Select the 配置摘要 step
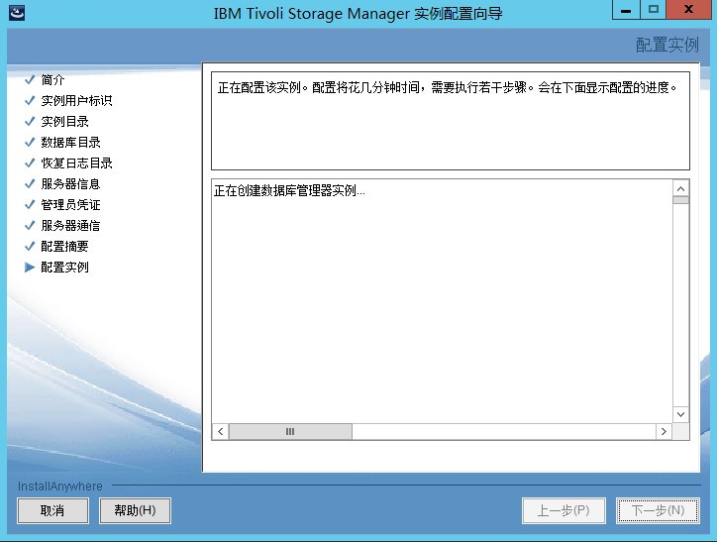The height and width of the screenshot is (542, 717). click(x=64, y=247)
